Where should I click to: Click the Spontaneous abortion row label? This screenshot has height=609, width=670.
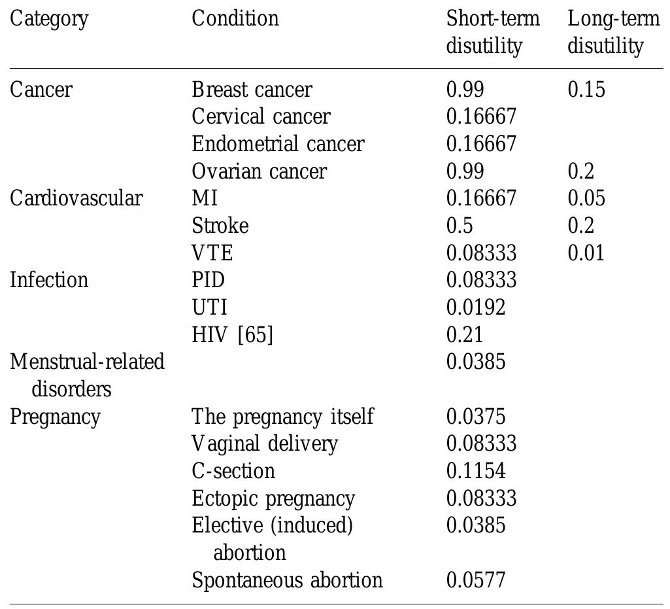[287, 580]
